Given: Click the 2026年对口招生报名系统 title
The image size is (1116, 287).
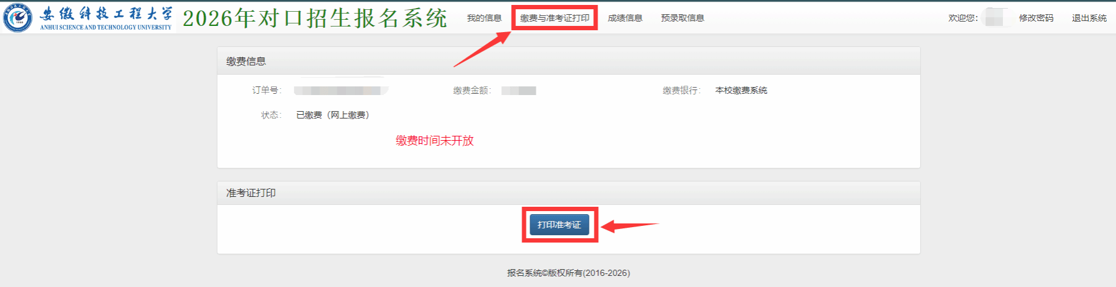Looking at the screenshot, I should [x=315, y=18].
